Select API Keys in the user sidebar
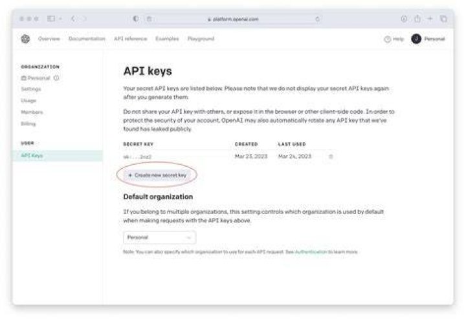The image size is (466, 320). [58, 156]
